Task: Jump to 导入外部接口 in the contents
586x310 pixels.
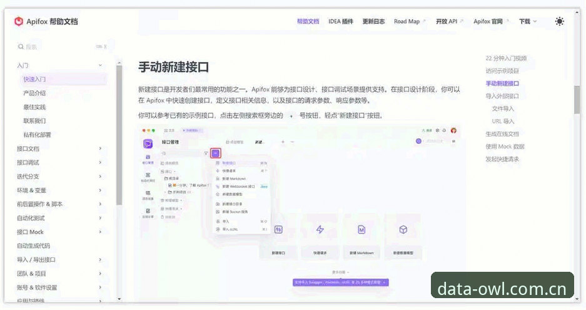Action: [502, 96]
